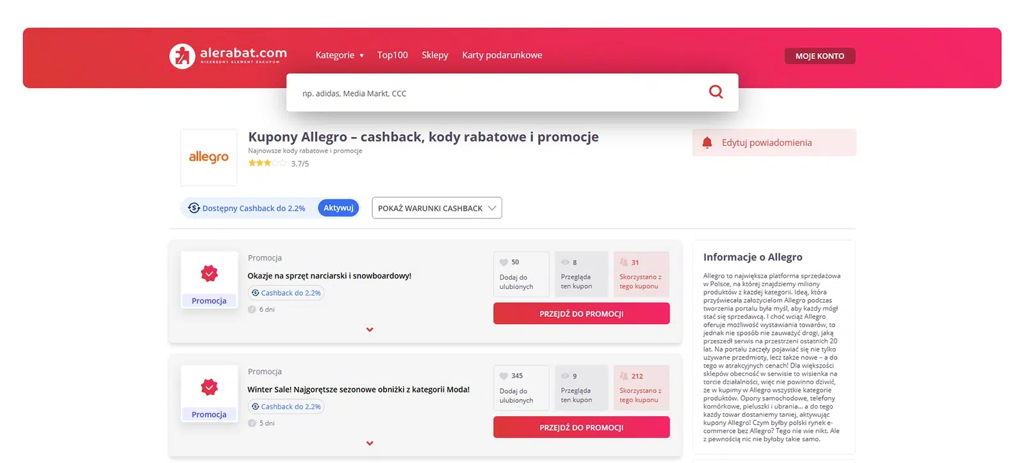Click the clock icon beside 5 dni
Viewport: 1025px width, 463px height.
(x=252, y=423)
